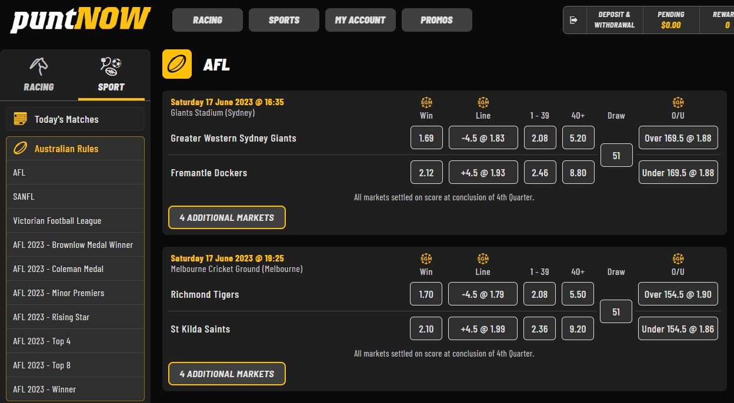The image size is (734, 403).
Task: Pick Dockers 1-39 margin at 2.46
Action: [540, 173]
